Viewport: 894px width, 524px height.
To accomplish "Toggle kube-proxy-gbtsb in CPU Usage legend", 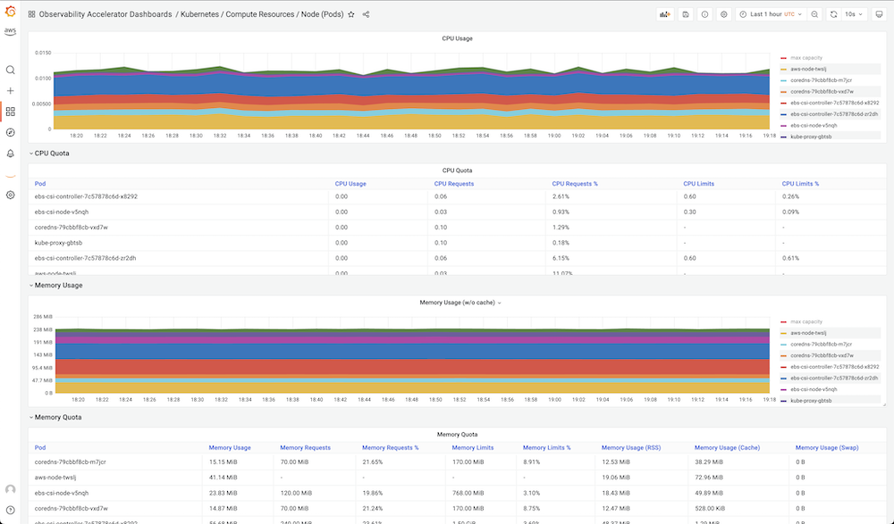I will [x=811, y=137].
